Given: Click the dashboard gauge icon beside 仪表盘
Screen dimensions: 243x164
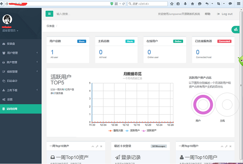Looking at the screenshot, I should pyautogui.click(x=4, y=44).
